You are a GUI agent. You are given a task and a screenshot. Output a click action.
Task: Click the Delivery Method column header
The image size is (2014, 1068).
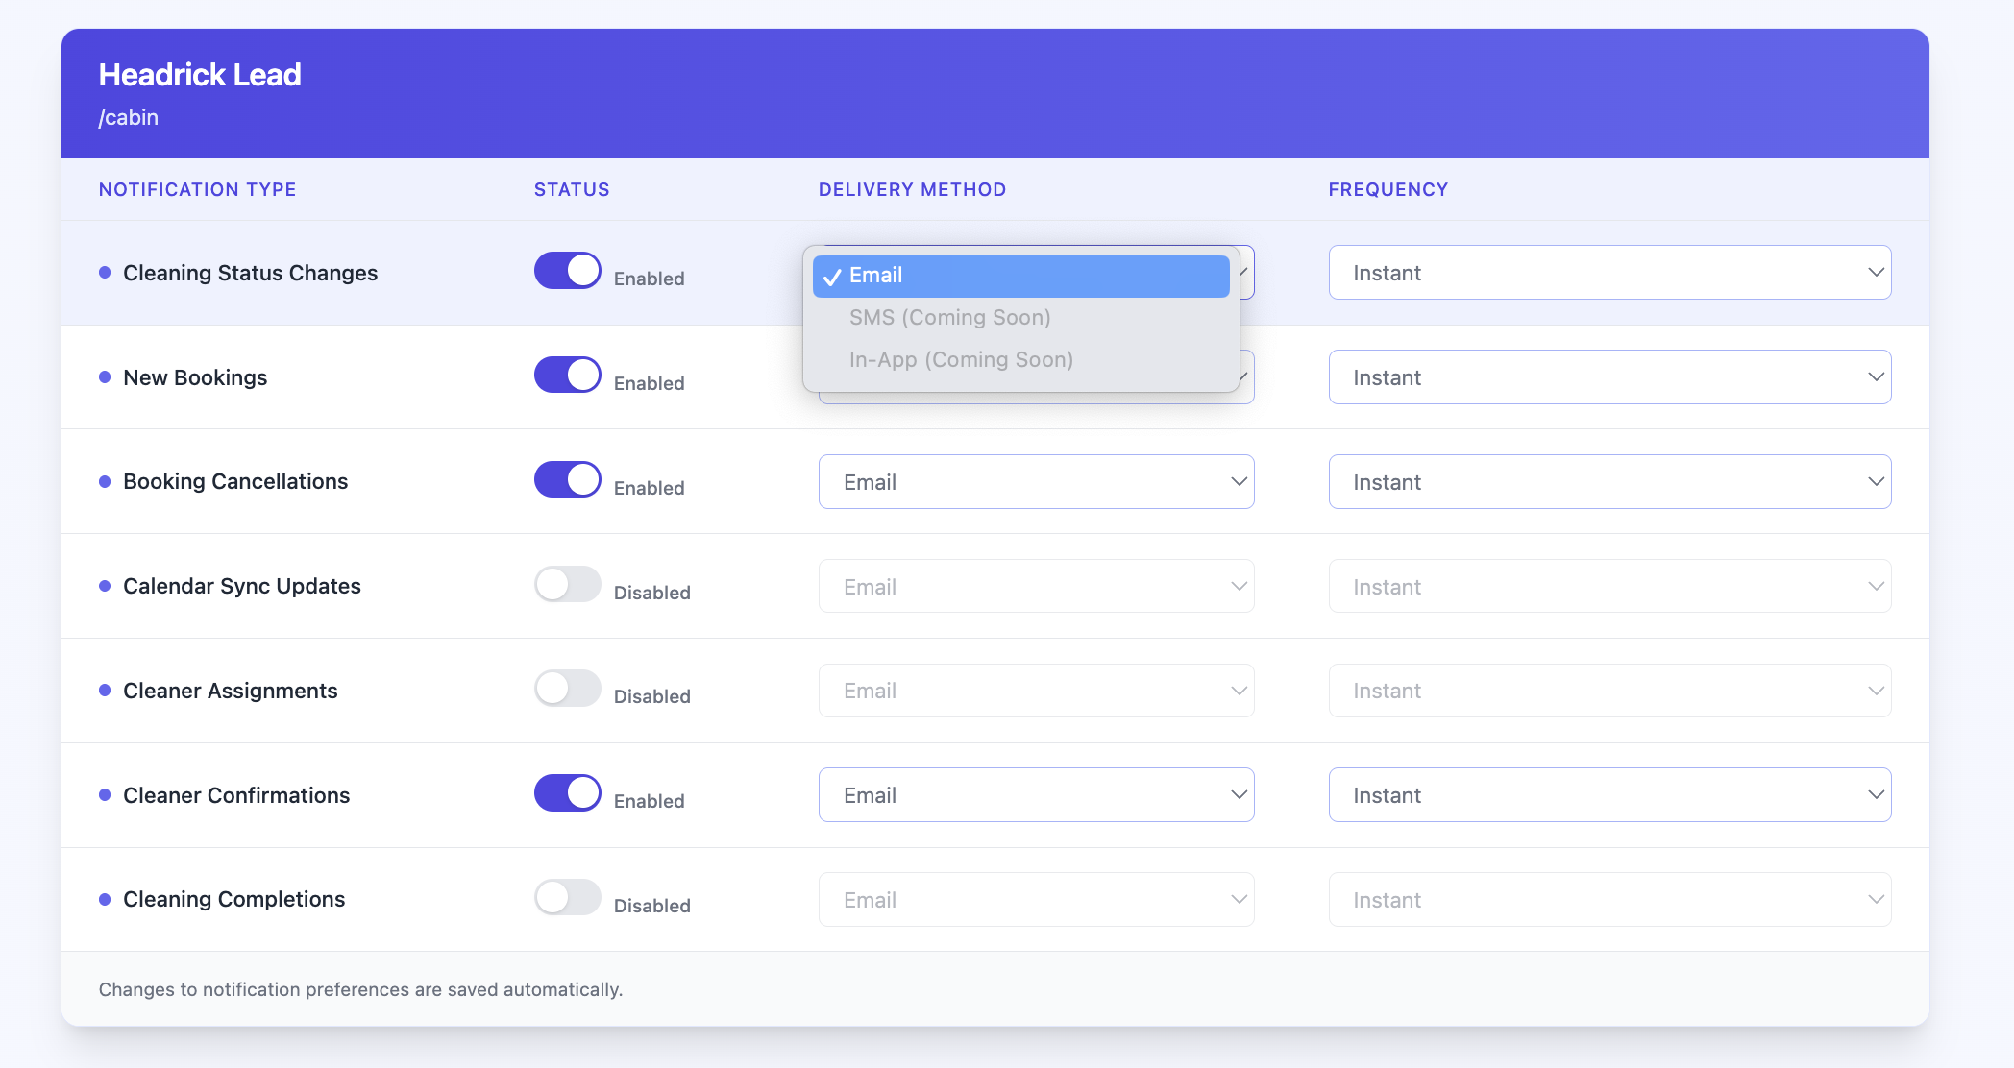[x=912, y=190]
